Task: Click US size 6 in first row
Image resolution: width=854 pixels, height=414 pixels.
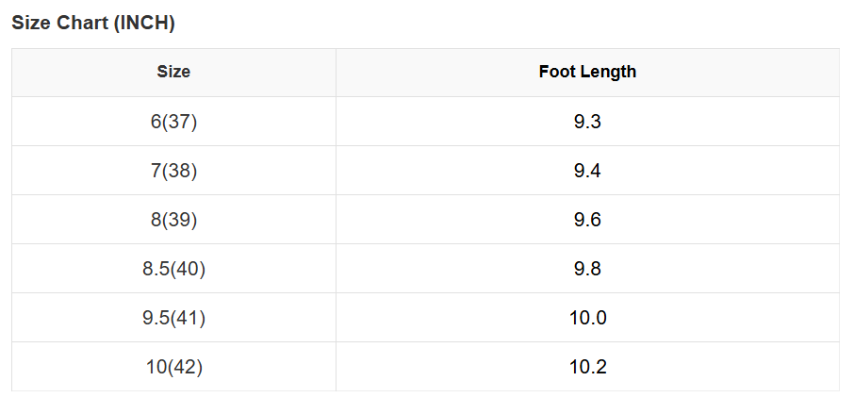Action: [x=156, y=122]
